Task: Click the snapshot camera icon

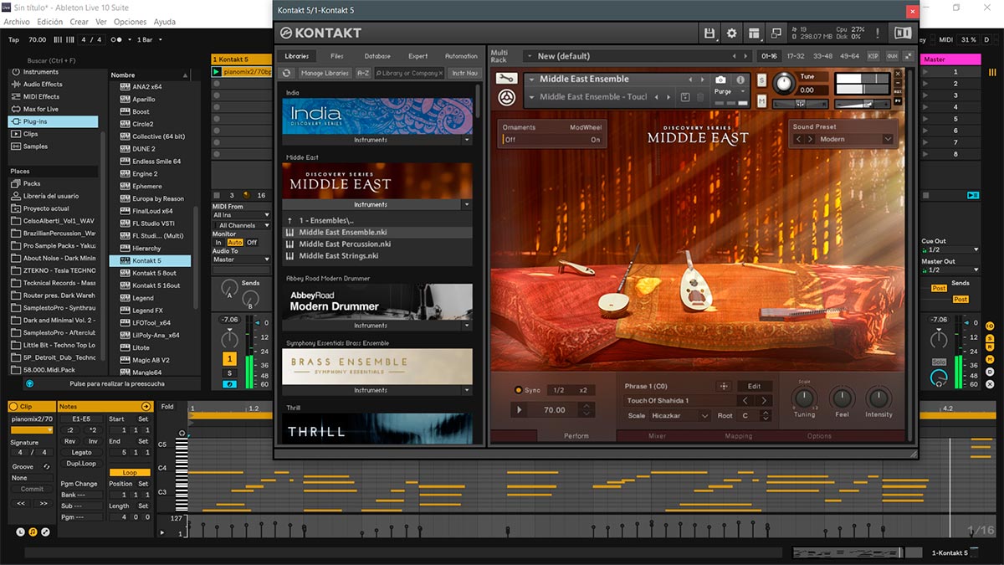Action: pos(721,80)
